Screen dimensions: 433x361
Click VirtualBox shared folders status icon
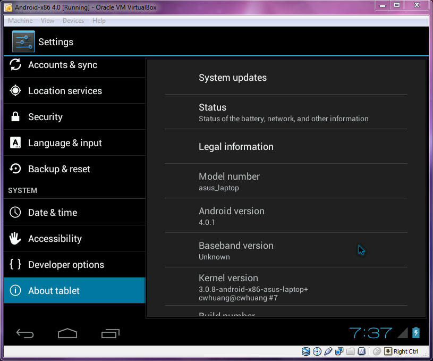350,351
